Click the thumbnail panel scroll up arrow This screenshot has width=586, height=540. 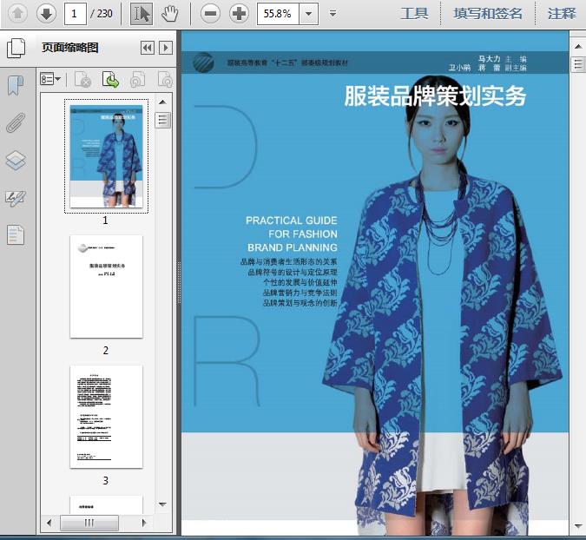pyautogui.click(x=162, y=102)
